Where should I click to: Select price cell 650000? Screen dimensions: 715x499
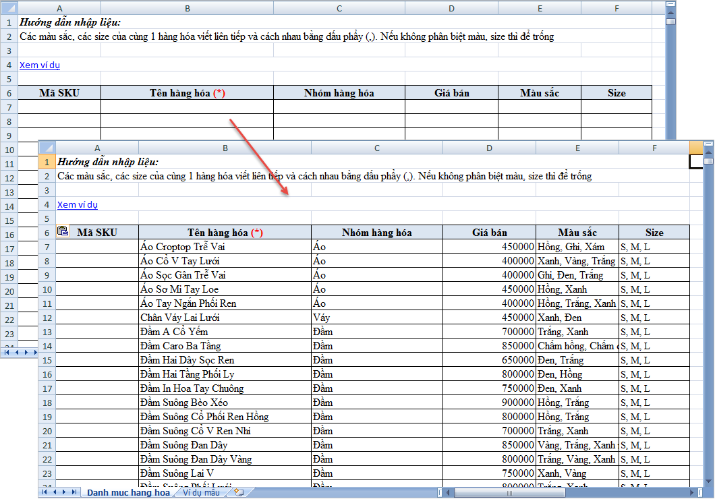(x=489, y=360)
